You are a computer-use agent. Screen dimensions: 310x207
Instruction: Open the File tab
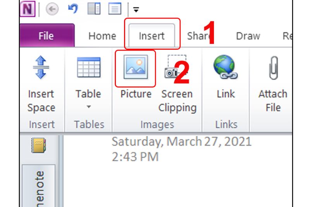pos(46,36)
